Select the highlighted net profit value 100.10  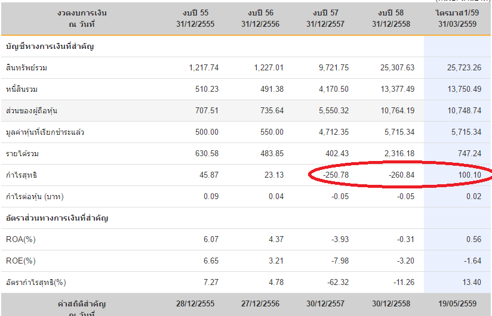click(x=469, y=175)
